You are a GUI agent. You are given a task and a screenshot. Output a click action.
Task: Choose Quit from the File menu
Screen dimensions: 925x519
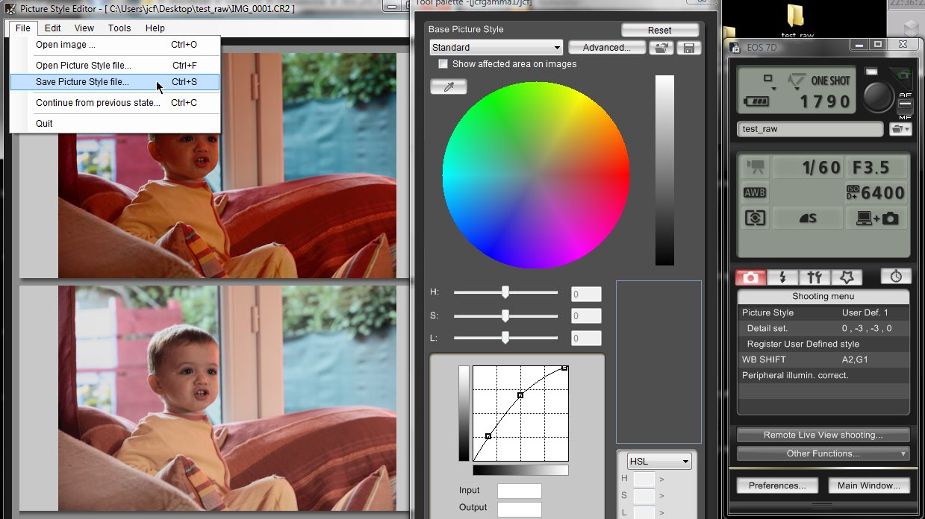pyautogui.click(x=115, y=123)
